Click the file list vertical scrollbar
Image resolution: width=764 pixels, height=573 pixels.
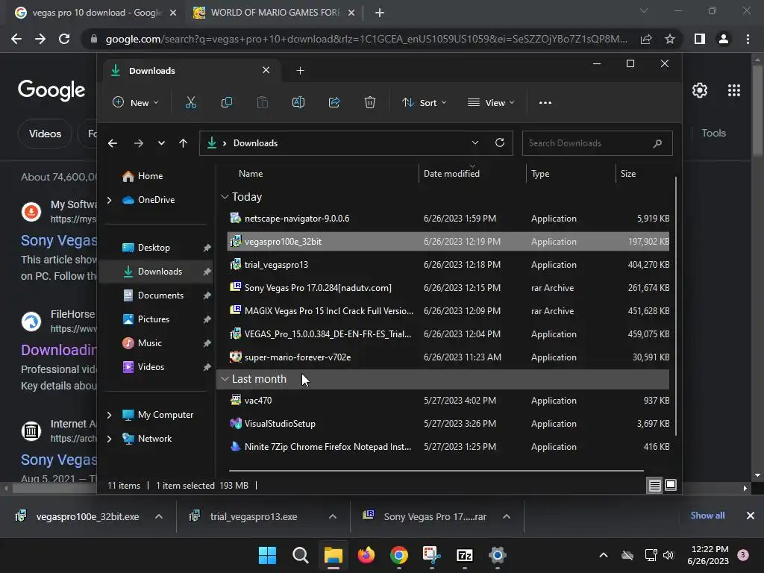[x=676, y=306]
